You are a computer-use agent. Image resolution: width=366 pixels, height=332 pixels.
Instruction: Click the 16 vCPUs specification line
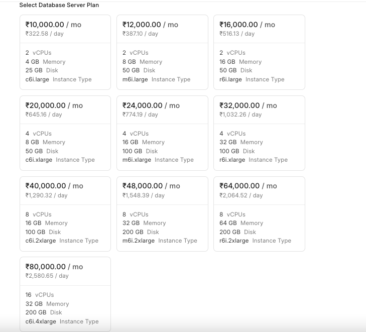[40, 295]
